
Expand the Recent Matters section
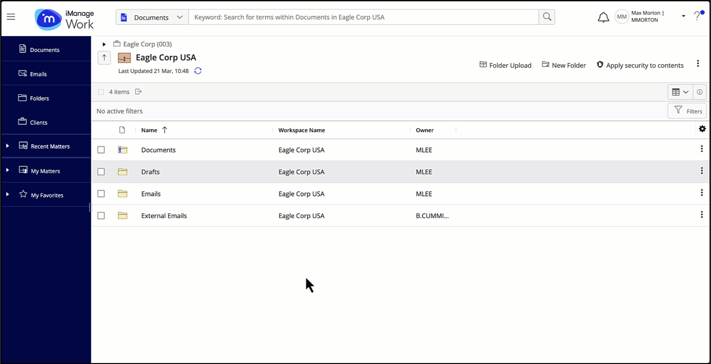click(x=7, y=146)
